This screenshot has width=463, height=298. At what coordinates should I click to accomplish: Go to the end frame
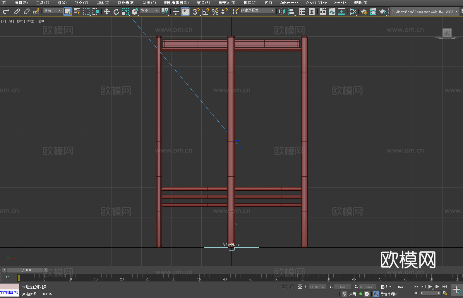[x=445, y=287]
